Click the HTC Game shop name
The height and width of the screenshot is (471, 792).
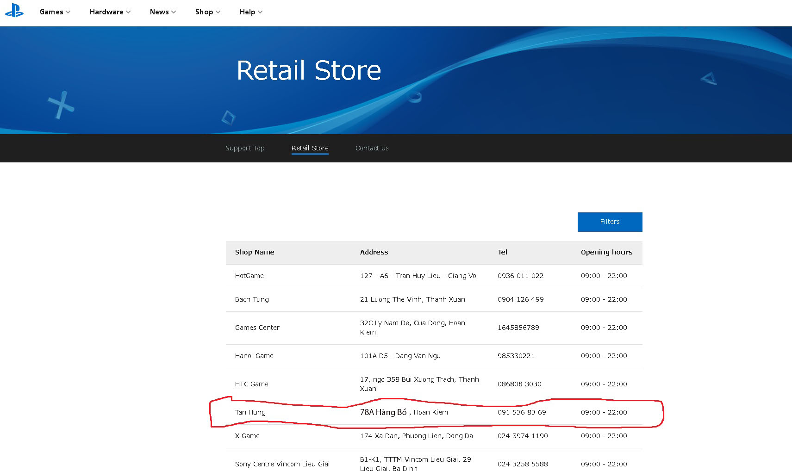[x=251, y=384]
